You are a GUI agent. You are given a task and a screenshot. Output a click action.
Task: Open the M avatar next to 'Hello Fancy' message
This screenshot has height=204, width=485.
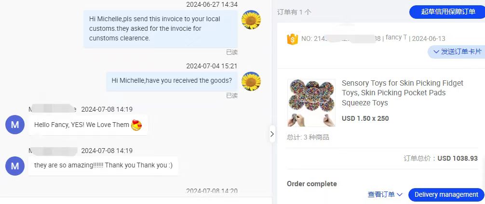pyautogui.click(x=15, y=125)
